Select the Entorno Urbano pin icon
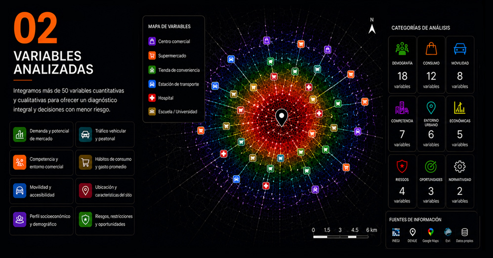The image size is (493, 258). [x=431, y=107]
